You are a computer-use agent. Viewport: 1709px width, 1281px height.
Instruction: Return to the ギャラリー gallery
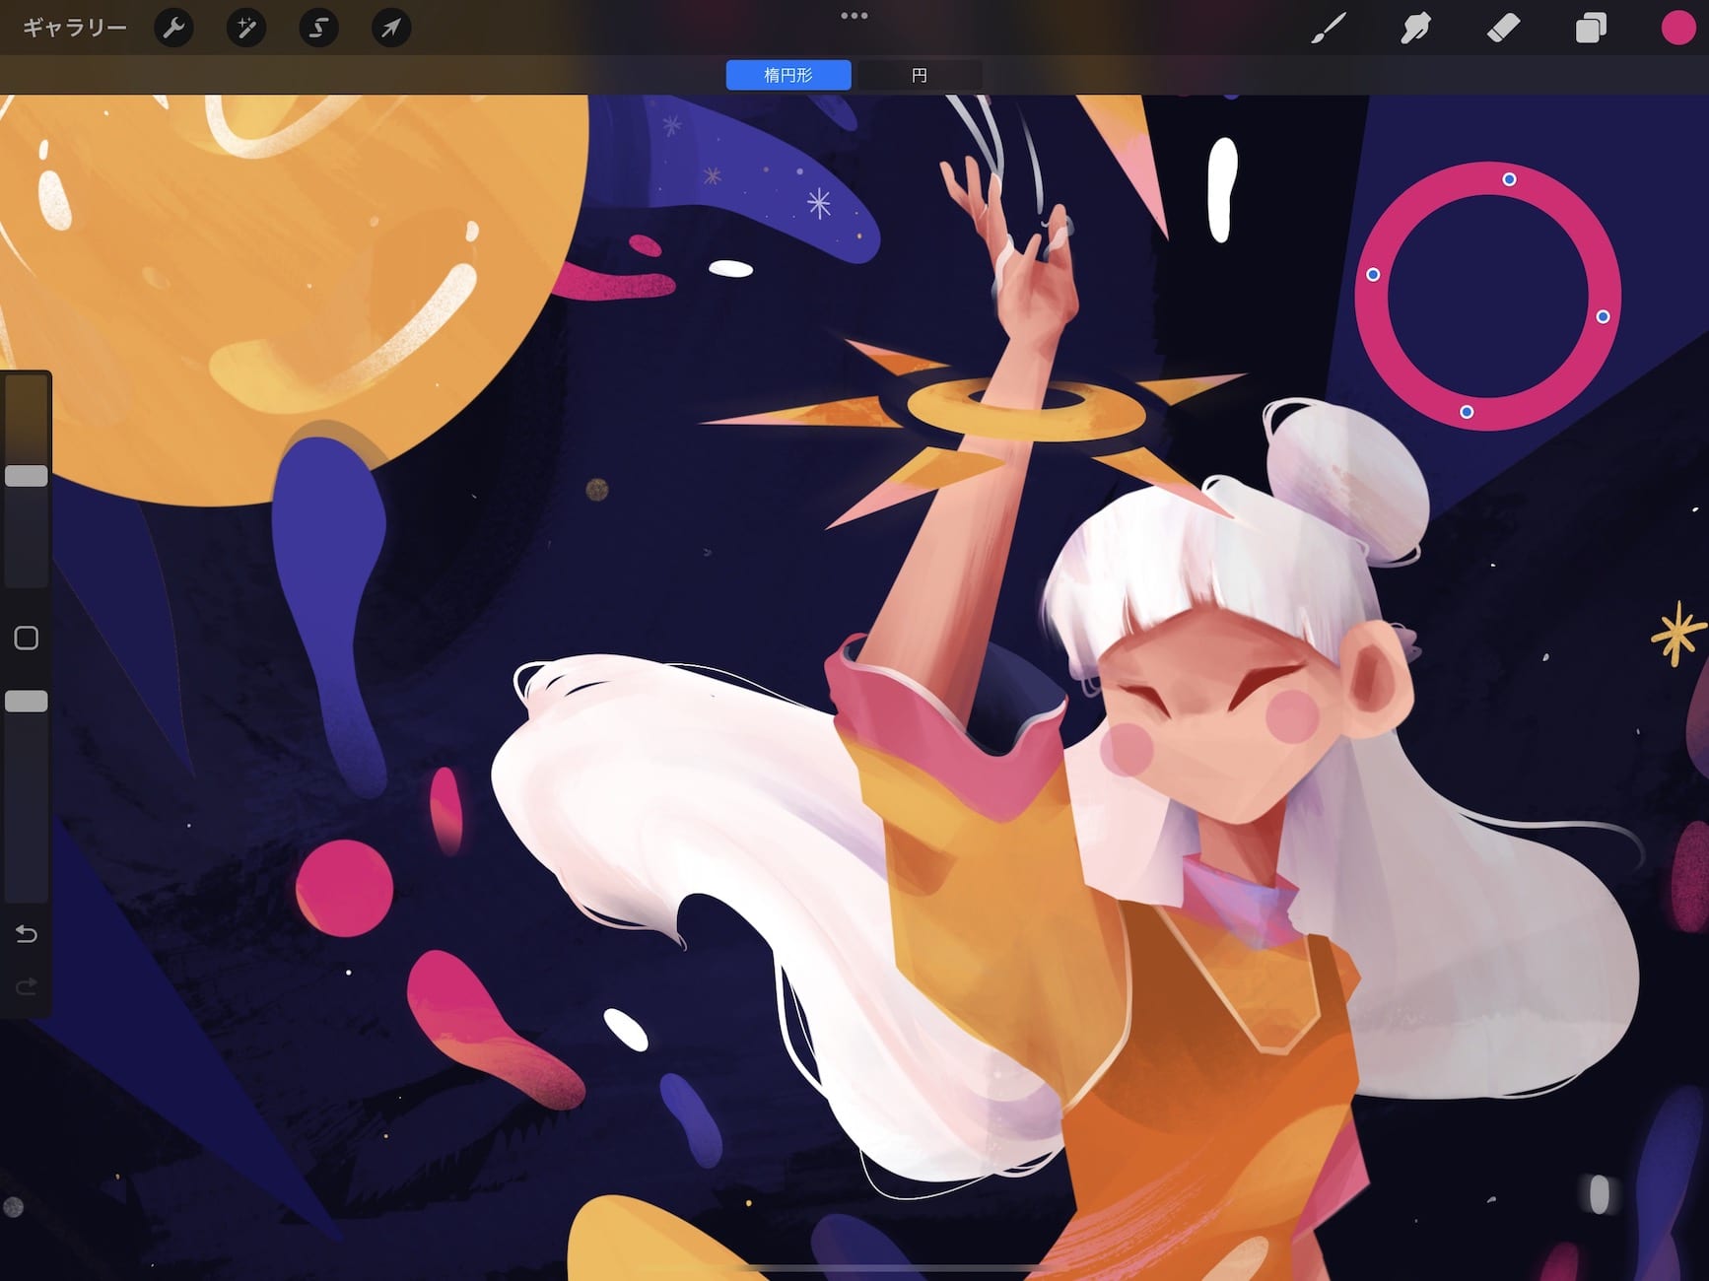(75, 28)
